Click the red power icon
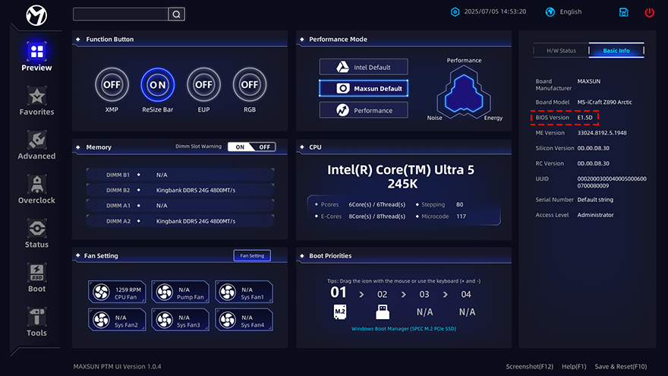The width and height of the screenshot is (668, 376). pyautogui.click(x=649, y=12)
